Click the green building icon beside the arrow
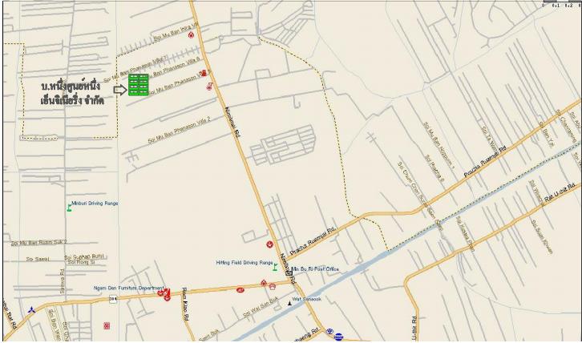The width and height of the screenshot is (582, 343). click(x=139, y=85)
